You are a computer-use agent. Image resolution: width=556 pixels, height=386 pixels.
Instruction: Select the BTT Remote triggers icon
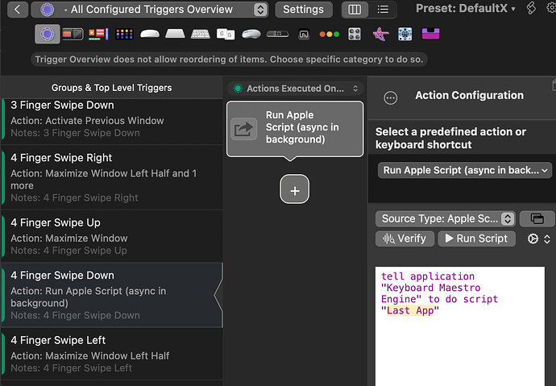(304, 35)
